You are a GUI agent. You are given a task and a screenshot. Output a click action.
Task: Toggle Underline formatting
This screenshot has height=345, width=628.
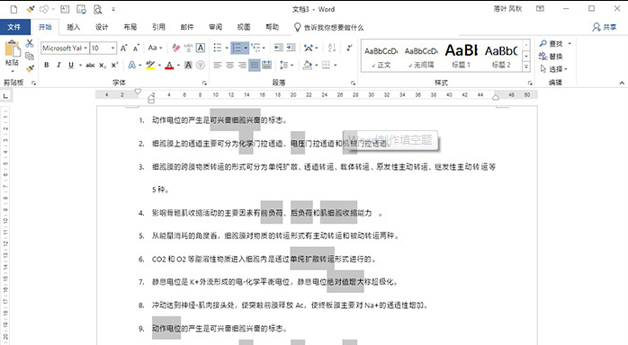tap(71, 66)
